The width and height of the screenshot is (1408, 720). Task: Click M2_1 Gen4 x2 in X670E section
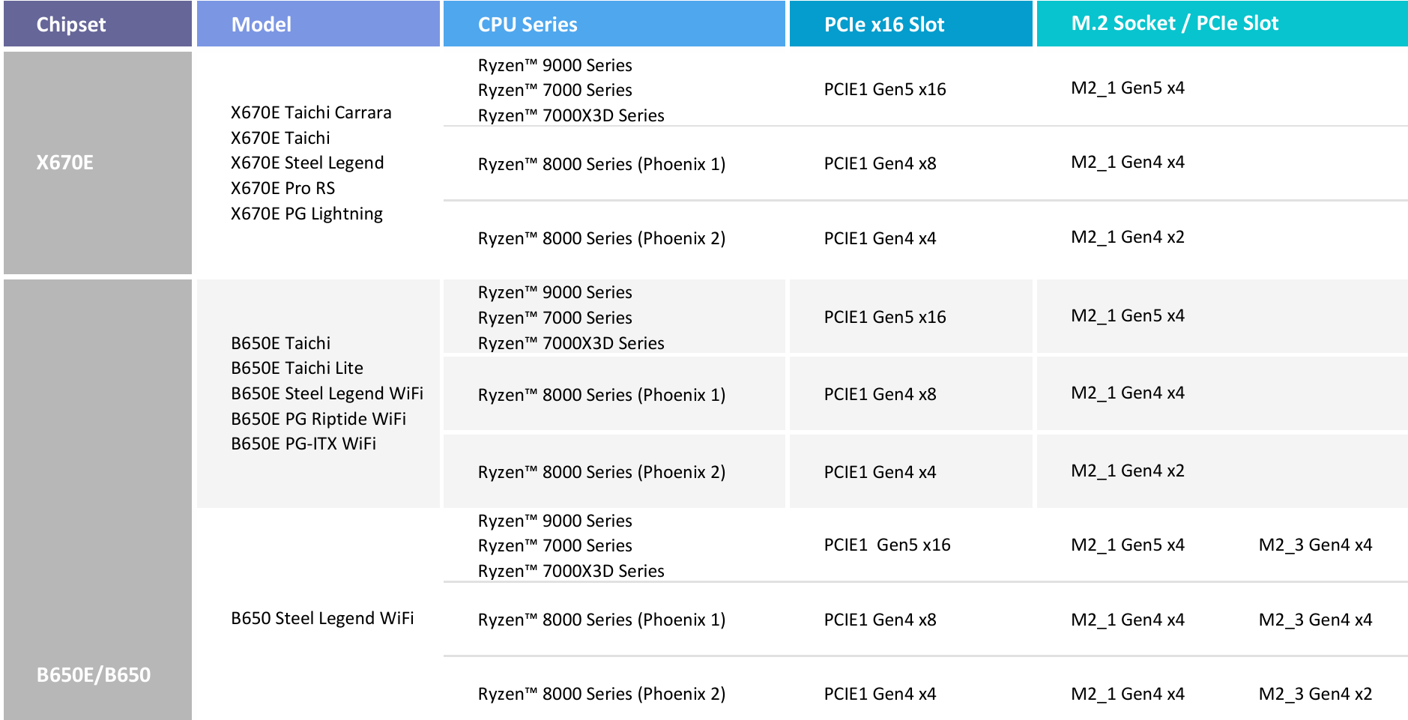1128,237
